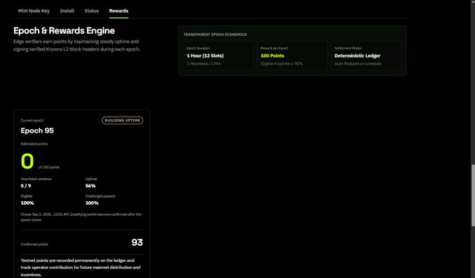Click the Reward per Epoch label
Image resolution: width=475 pixels, height=278 pixels.
274,48
